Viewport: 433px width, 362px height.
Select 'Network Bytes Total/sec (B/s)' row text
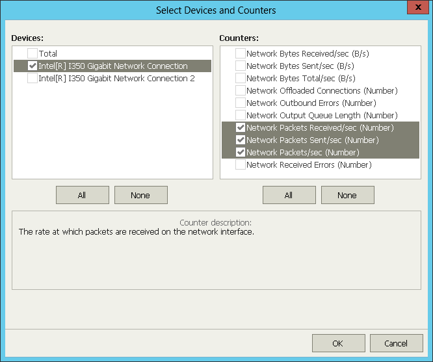pyautogui.click(x=301, y=79)
